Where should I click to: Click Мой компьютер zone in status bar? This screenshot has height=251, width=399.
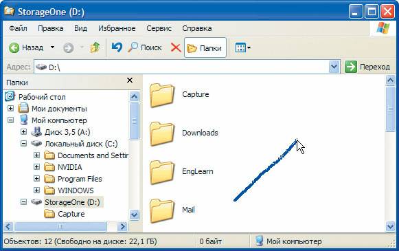coord(289,241)
